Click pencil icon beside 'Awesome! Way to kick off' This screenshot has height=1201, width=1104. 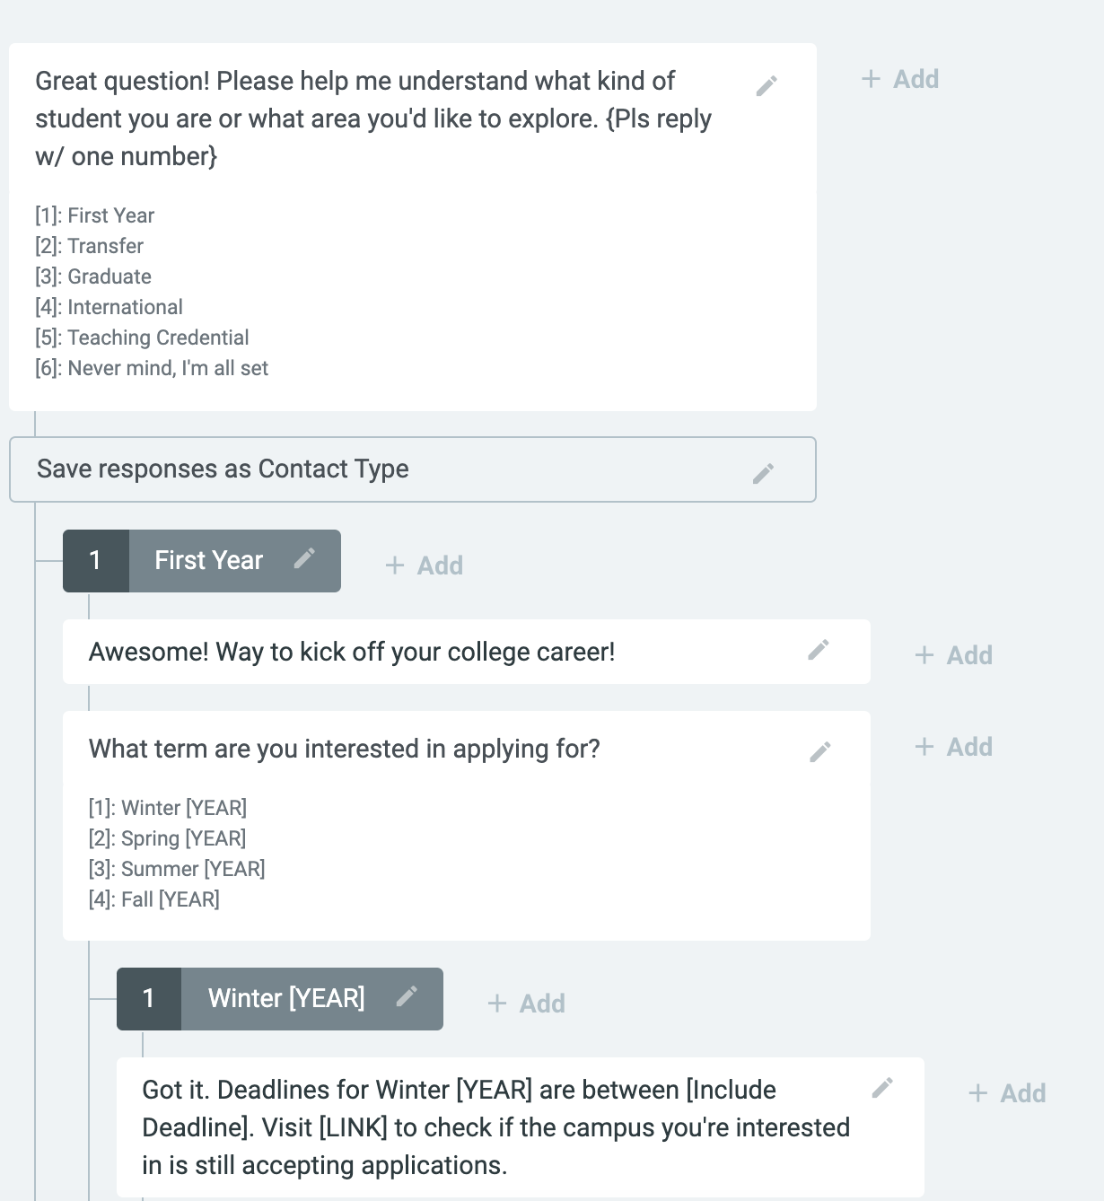818,650
